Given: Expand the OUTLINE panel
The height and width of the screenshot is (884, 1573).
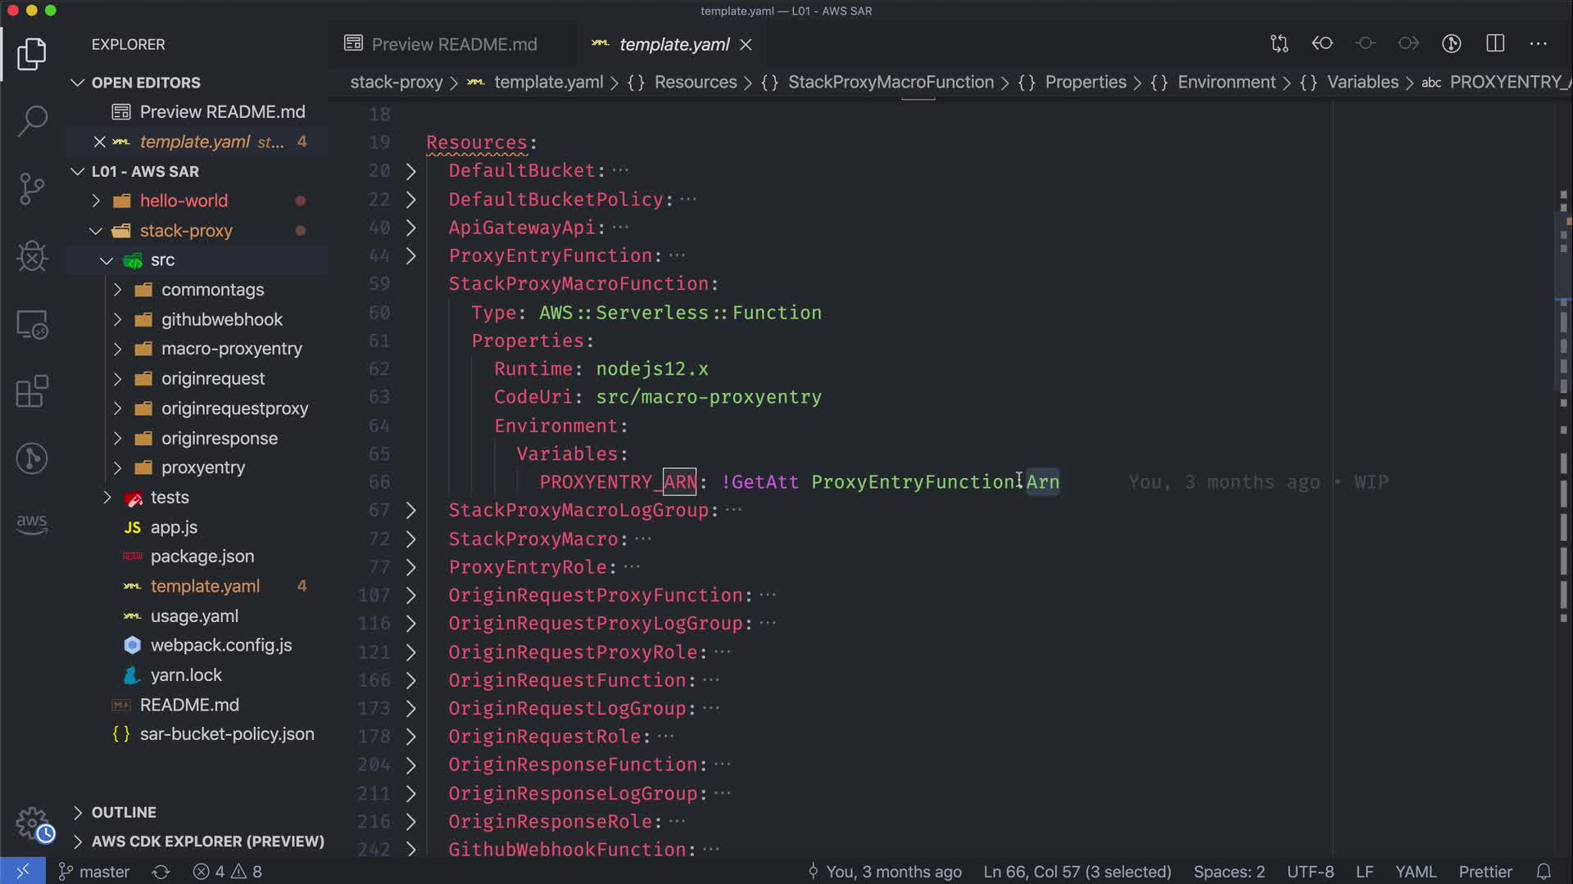Looking at the screenshot, I should (x=123, y=812).
